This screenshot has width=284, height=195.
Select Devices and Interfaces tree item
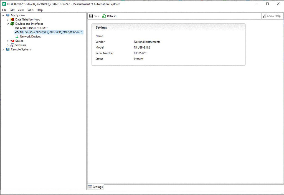pyautogui.click(x=29, y=24)
